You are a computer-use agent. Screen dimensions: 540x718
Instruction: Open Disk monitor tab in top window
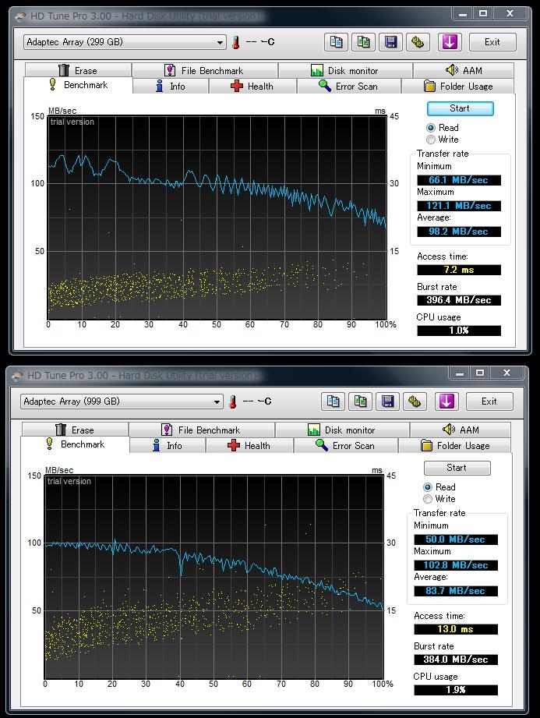[x=345, y=70]
